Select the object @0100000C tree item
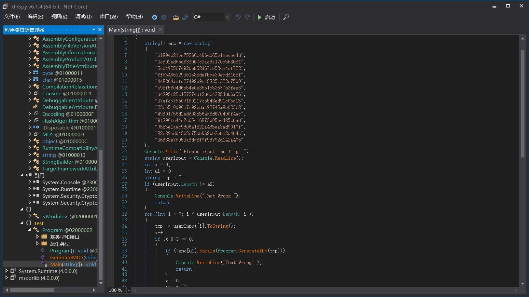Viewport: 529px width, 297px height. (65, 141)
